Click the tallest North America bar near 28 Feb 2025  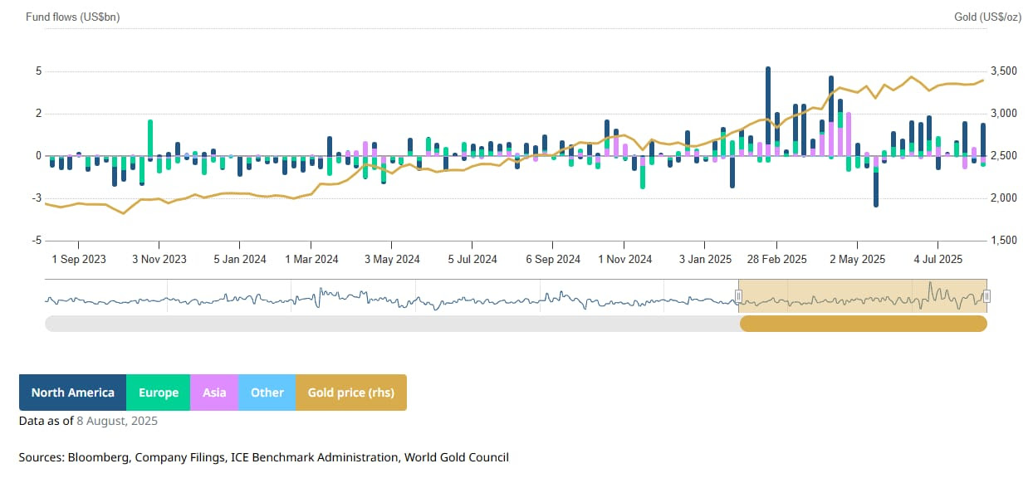click(x=768, y=105)
